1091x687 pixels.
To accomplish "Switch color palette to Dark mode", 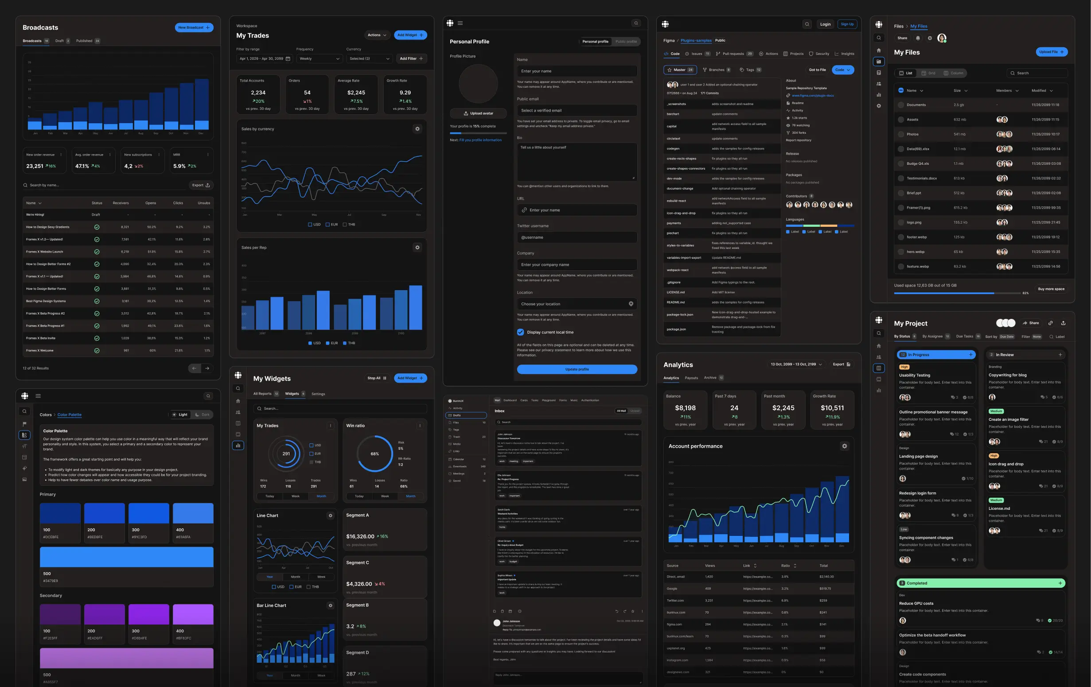I will click(202, 415).
